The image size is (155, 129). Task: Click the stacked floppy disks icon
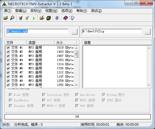pyautogui.click(x=48, y=18)
